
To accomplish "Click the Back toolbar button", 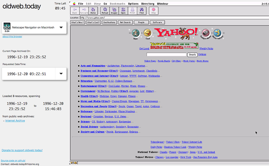I will click(x=75, y=11).
